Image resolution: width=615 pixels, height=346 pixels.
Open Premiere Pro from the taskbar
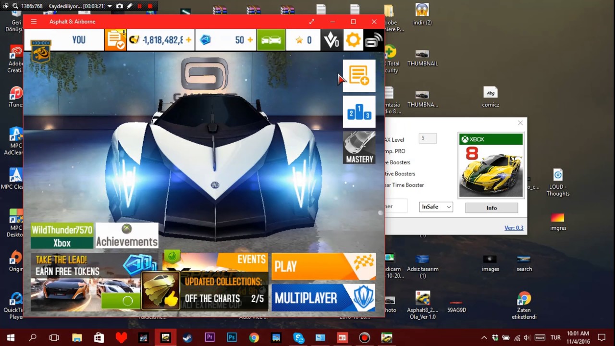pos(209,338)
